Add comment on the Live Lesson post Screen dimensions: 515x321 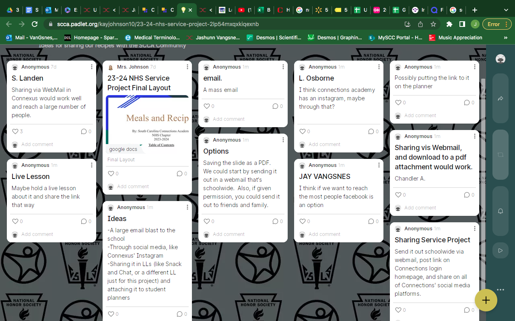(x=37, y=234)
